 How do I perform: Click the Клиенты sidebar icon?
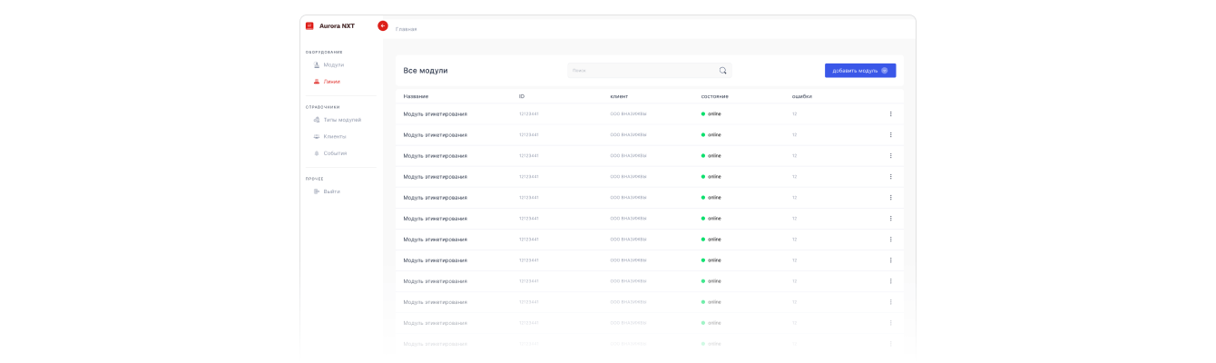pos(317,136)
